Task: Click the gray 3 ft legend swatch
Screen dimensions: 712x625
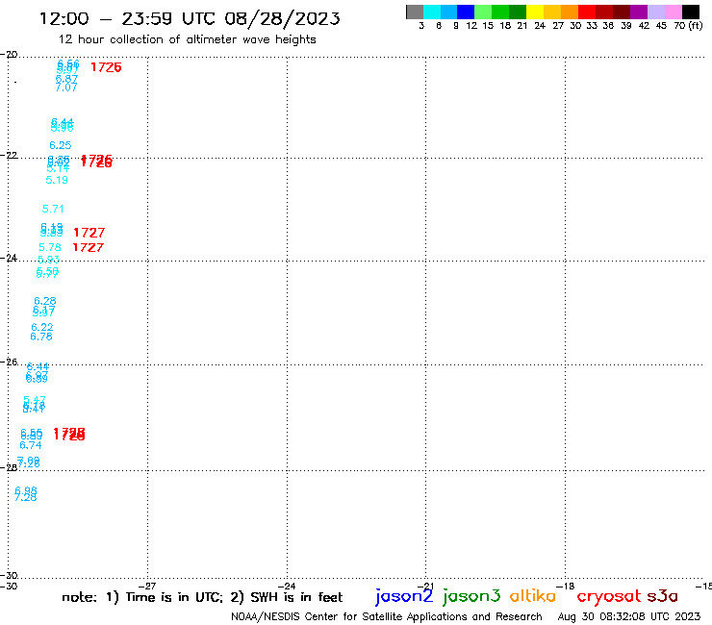Action: coord(415,12)
